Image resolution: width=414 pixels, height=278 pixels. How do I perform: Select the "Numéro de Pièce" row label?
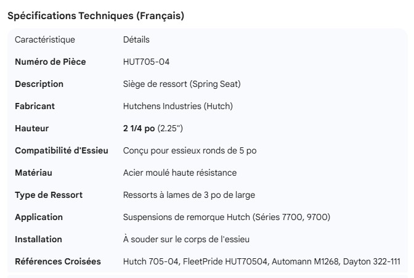(x=51, y=62)
